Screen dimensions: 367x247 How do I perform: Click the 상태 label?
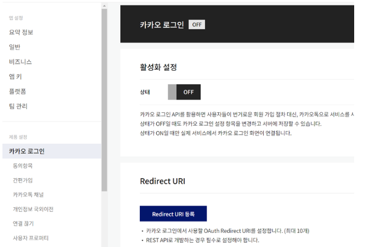click(x=145, y=92)
